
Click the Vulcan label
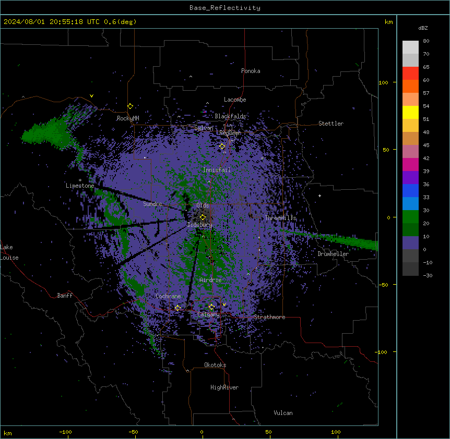283,413
